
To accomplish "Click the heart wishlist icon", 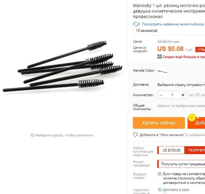I will [135, 135].
